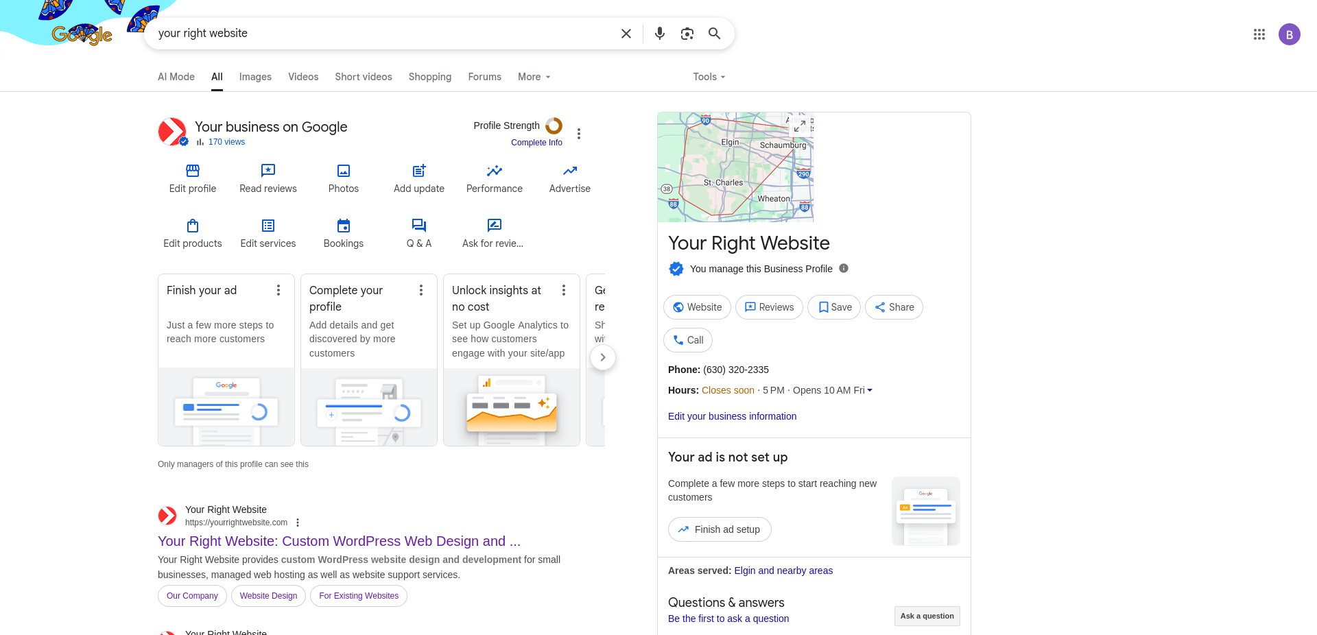Open search by image camera icon
The height and width of the screenshot is (635, 1317).
pyautogui.click(x=687, y=34)
